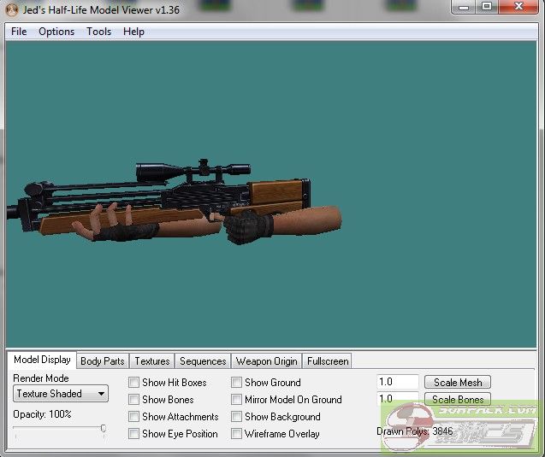Turn on Show Ground checkbox
Viewport: 545px width, 457px height.
click(x=237, y=383)
